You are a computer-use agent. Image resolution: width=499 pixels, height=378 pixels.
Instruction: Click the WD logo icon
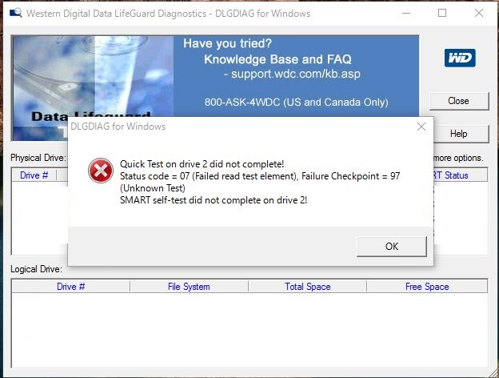click(x=460, y=58)
